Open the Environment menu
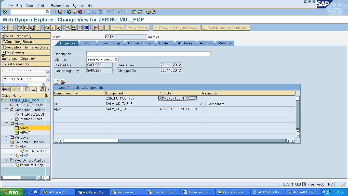 click(60, 6)
